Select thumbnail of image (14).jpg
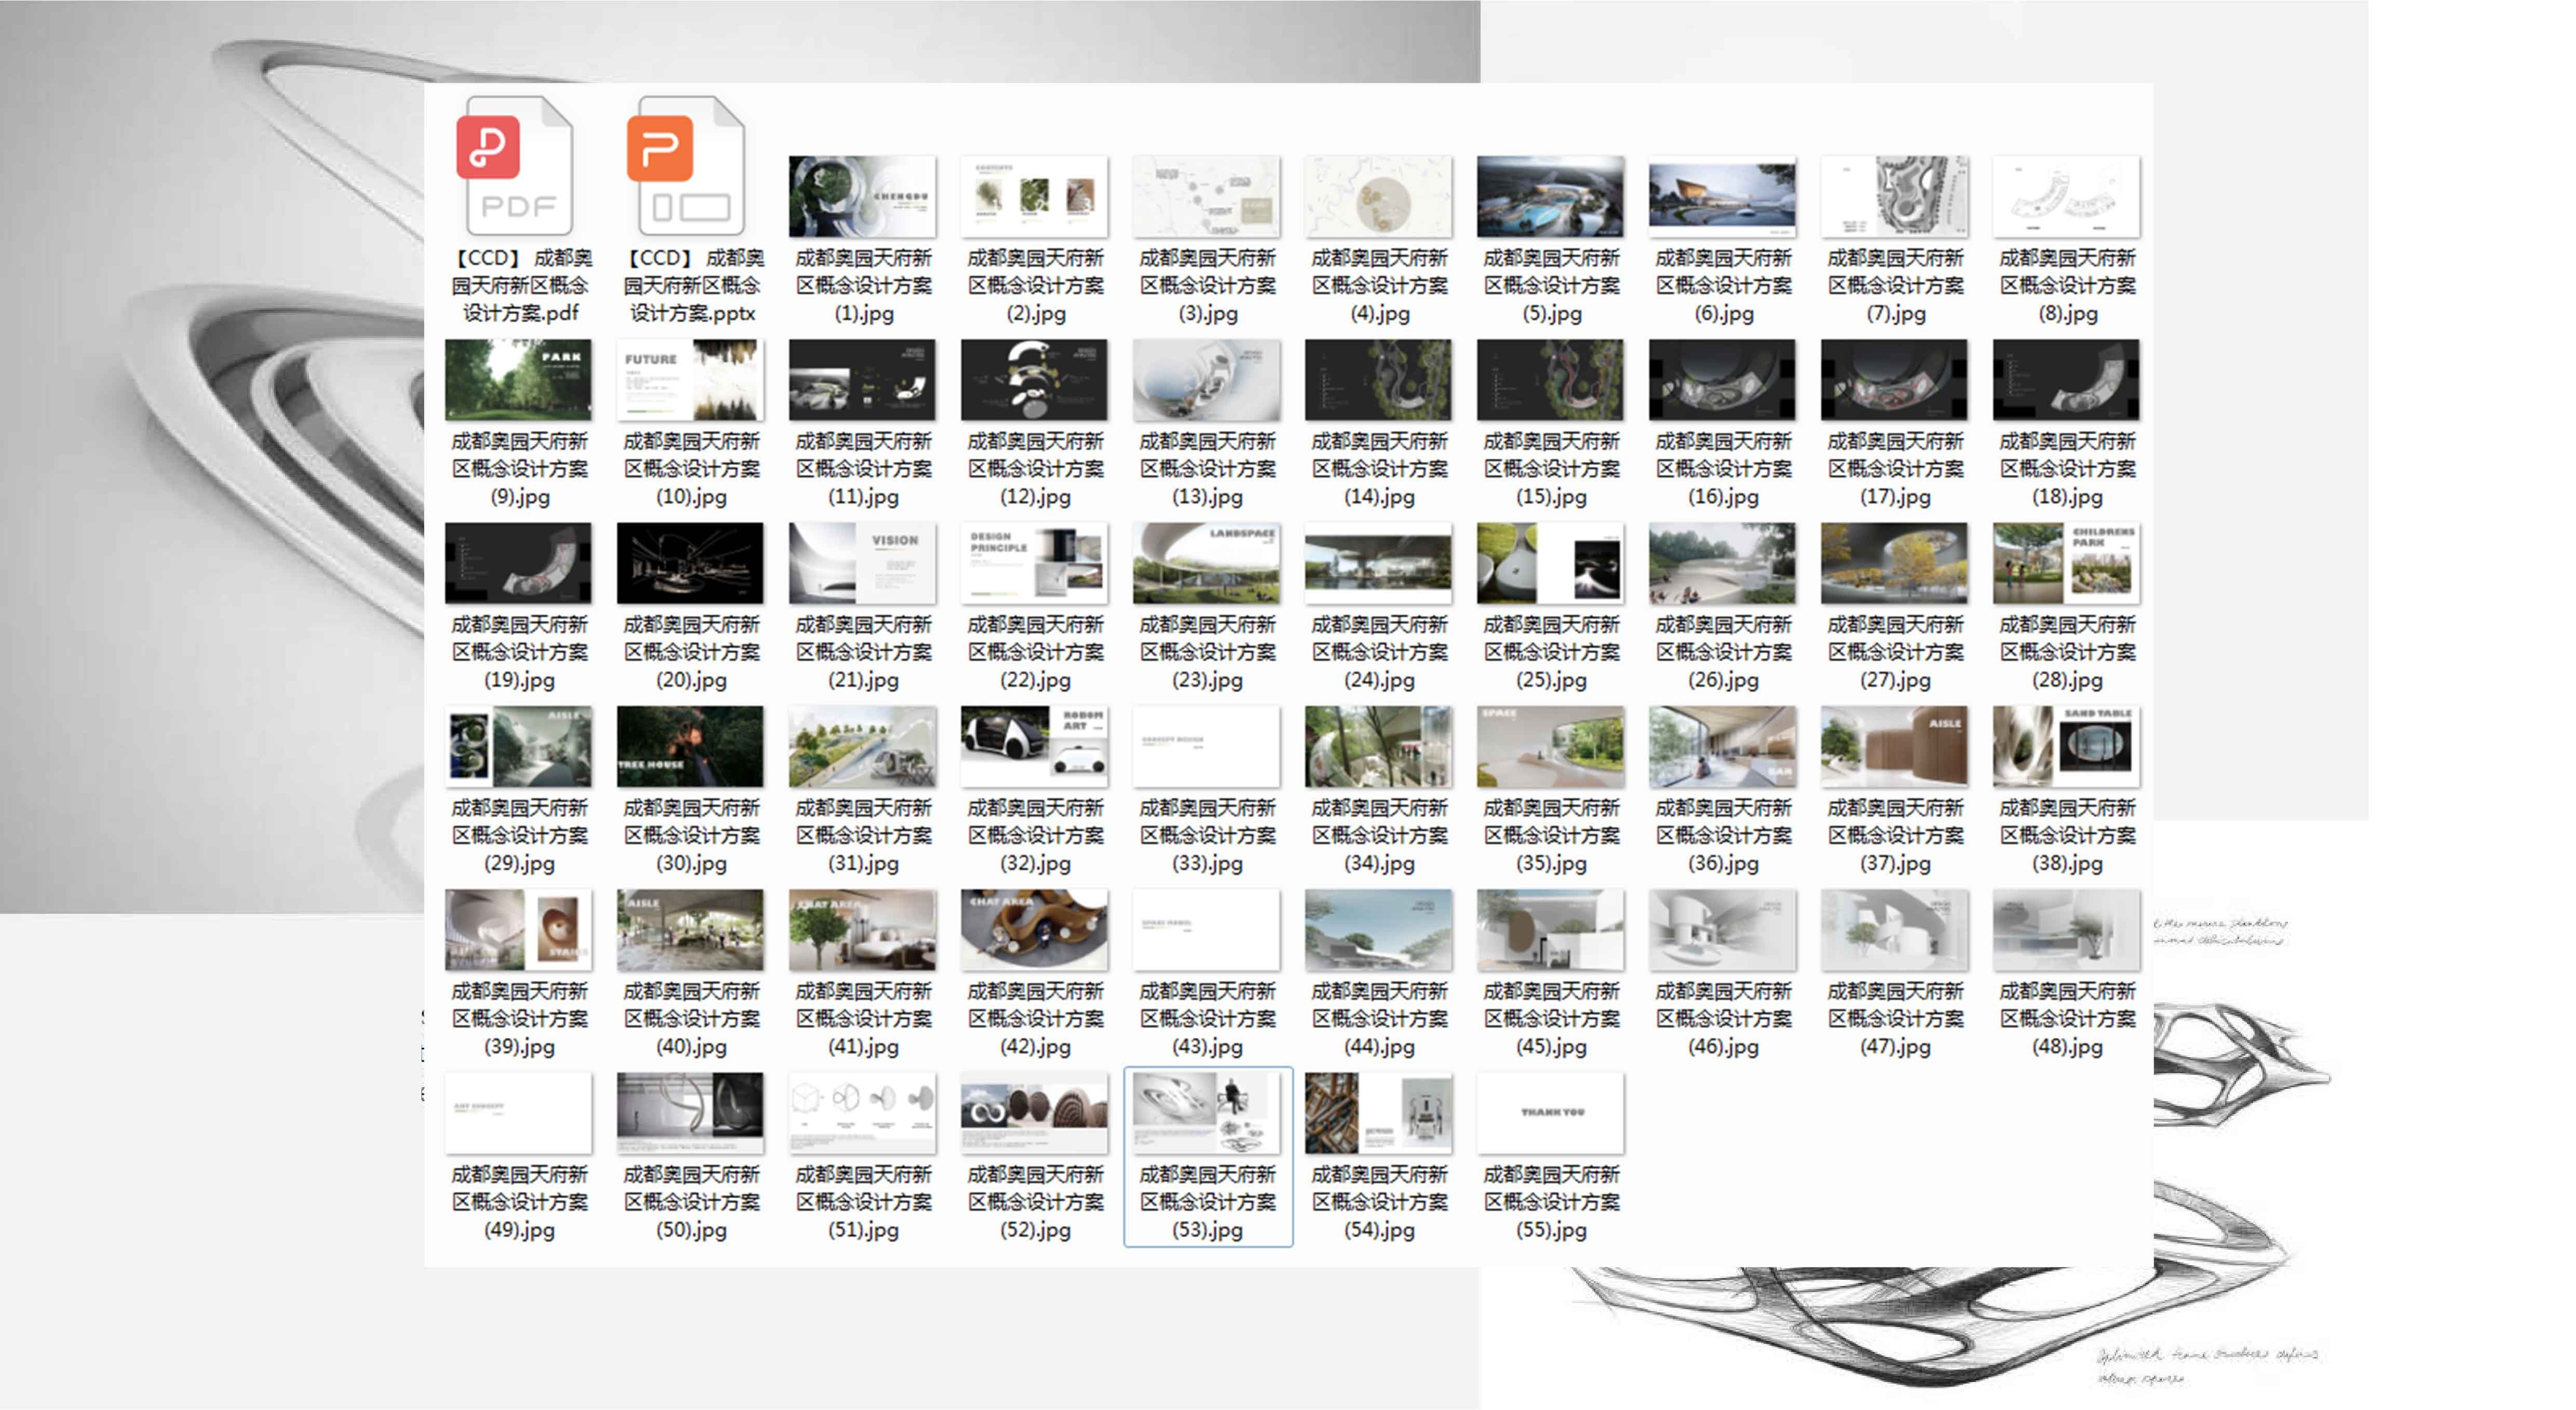The image size is (2576, 1410). click(x=1378, y=380)
